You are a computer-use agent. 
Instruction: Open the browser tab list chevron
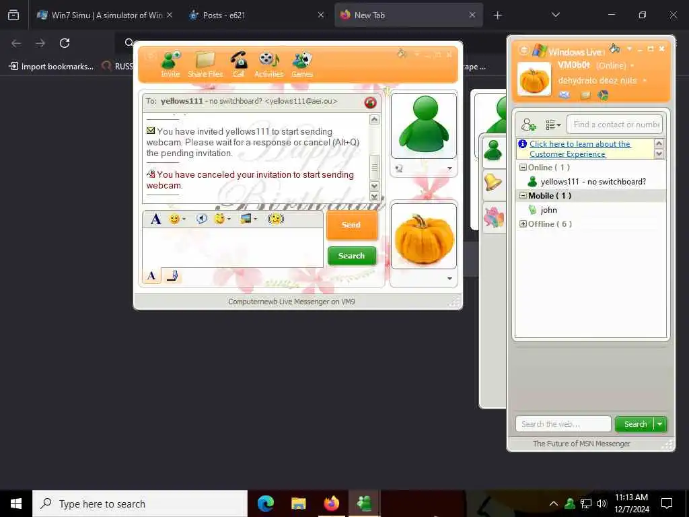pos(555,15)
